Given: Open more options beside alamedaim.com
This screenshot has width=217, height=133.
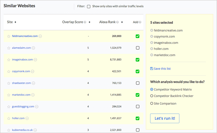Looking at the screenshot, I should pos(33,48).
